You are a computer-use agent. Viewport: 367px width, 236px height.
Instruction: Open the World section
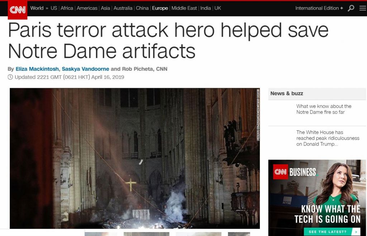click(37, 8)
